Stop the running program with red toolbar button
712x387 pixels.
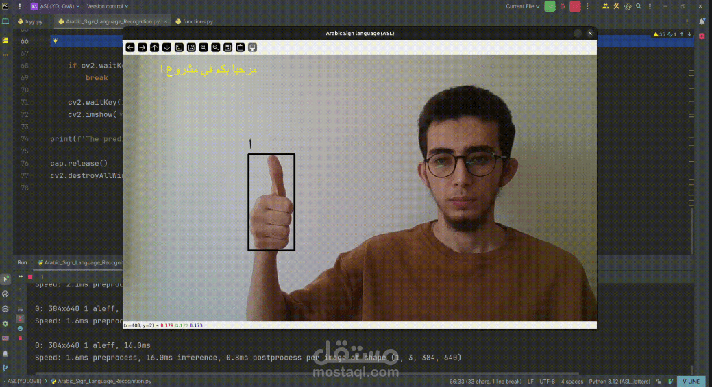click(x=575, y=6)
